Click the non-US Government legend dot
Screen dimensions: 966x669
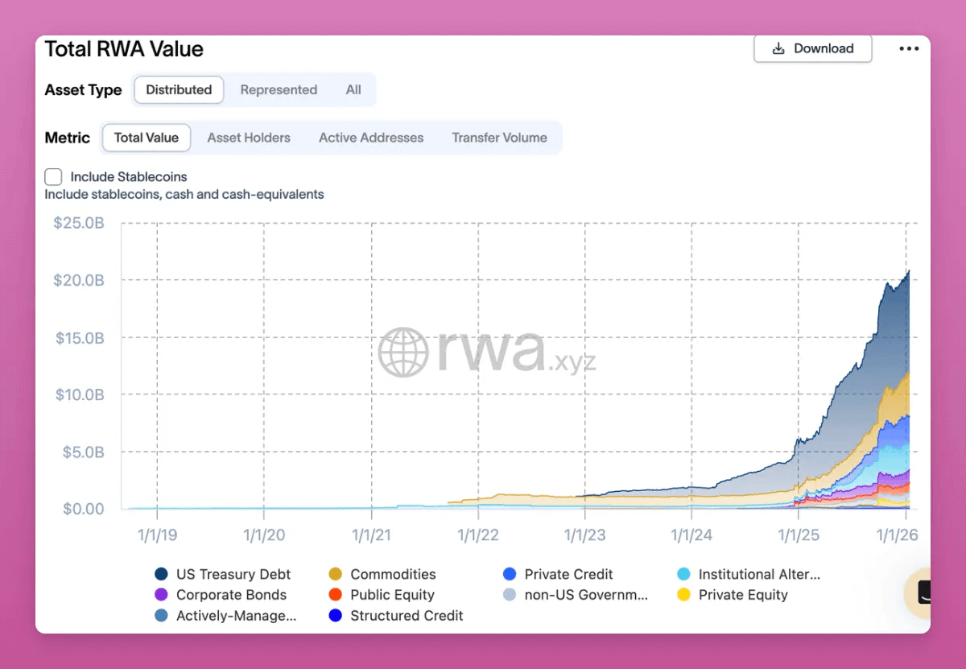point(510,595)
